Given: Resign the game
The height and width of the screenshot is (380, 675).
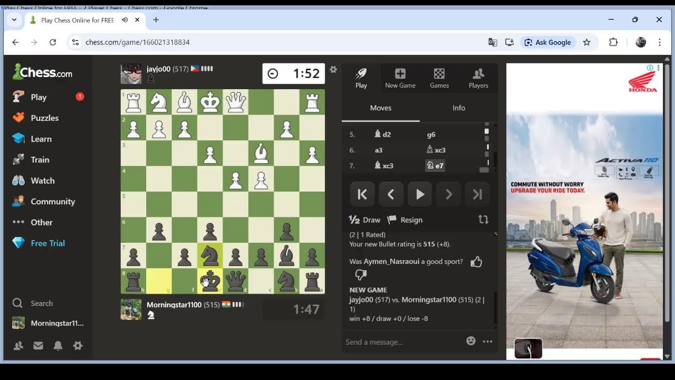Looking at the screenshot, I should coord(405,220).
